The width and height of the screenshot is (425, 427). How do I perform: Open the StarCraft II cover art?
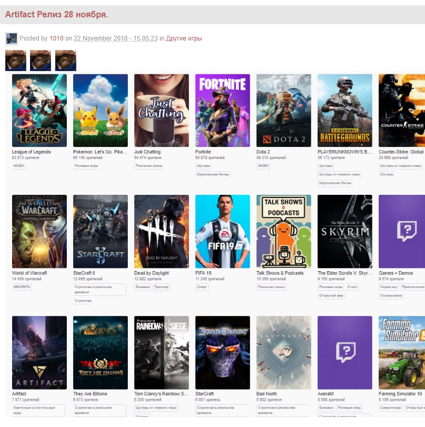tap(100, 232)
